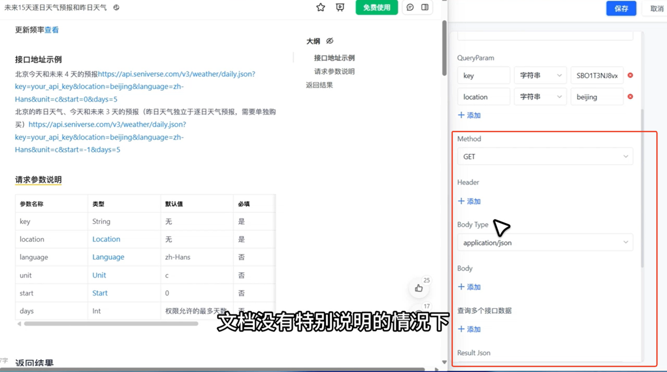Hide the outline using the eye icon
Viewport: 667px width, 372px height.
coord(329,41)
